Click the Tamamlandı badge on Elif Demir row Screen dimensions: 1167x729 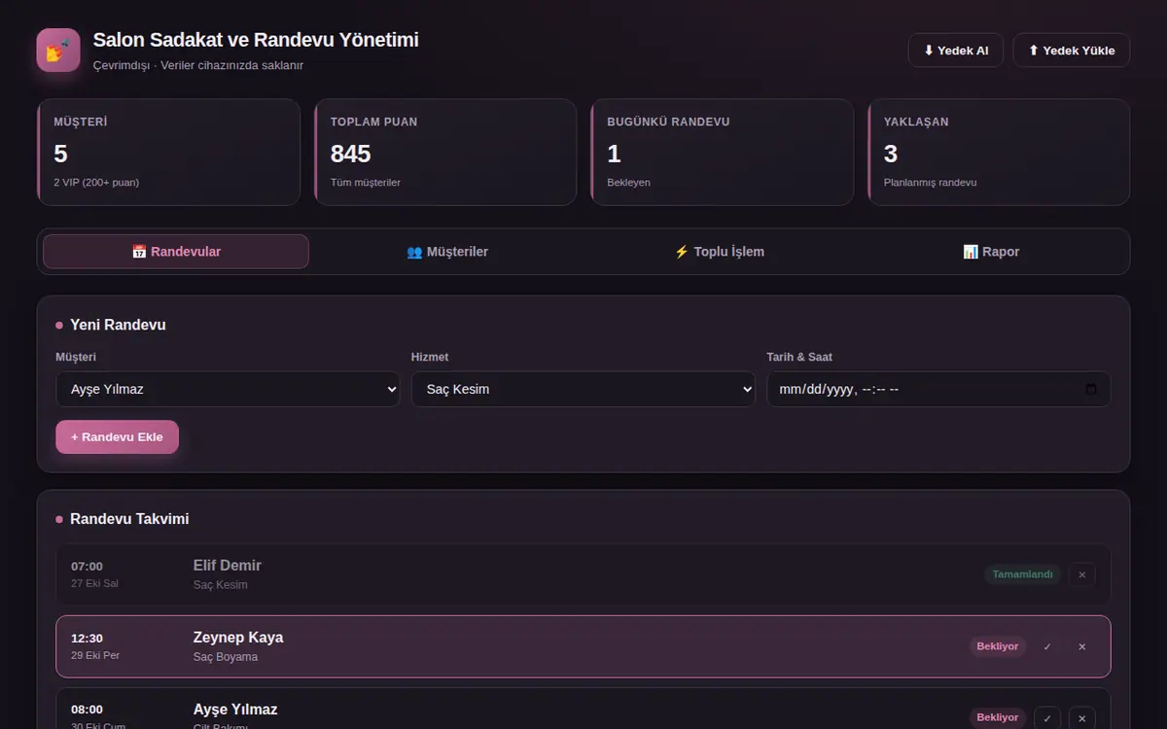point(1022,574)
